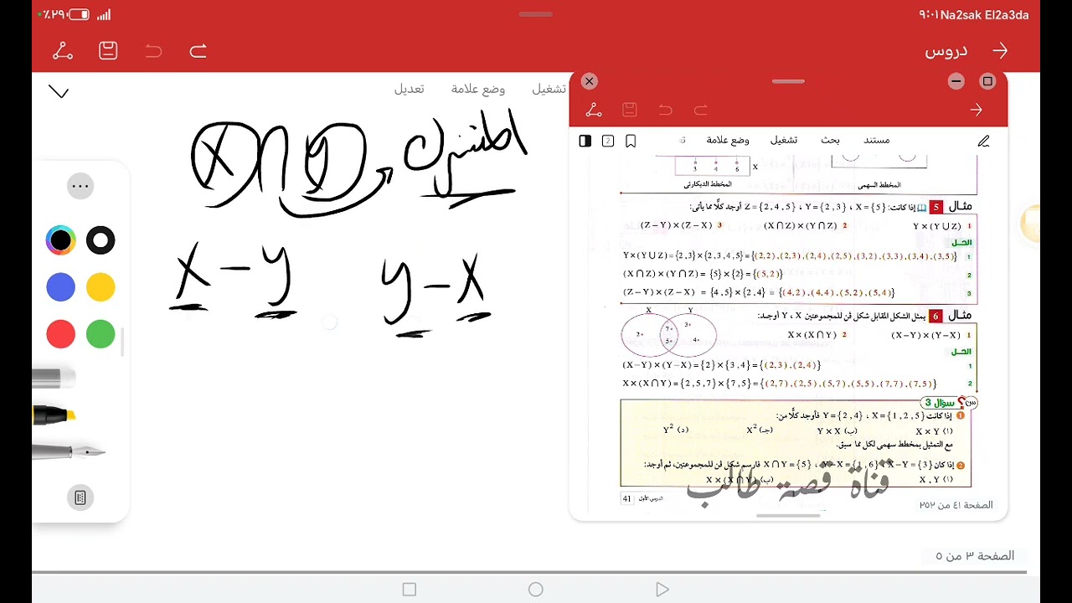Screen dimensions: 1072x603
Task: Tap the Android back triangle button
Action: (x=662, y=590)
